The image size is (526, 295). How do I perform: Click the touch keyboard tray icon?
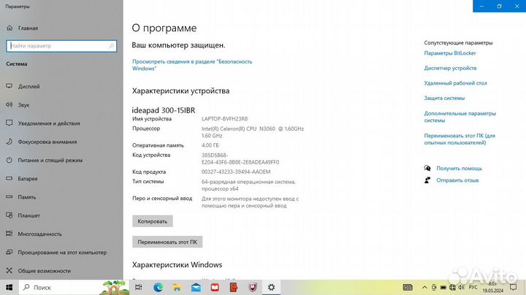point(408,287)
